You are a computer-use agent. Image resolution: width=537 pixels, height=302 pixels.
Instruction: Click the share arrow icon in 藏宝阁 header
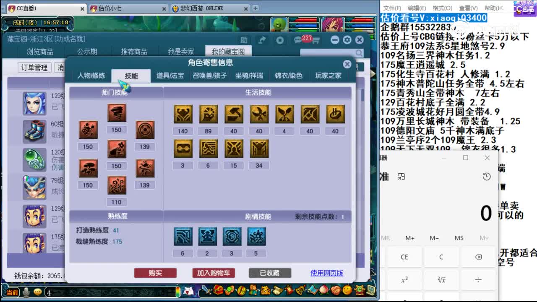point(262,40)
